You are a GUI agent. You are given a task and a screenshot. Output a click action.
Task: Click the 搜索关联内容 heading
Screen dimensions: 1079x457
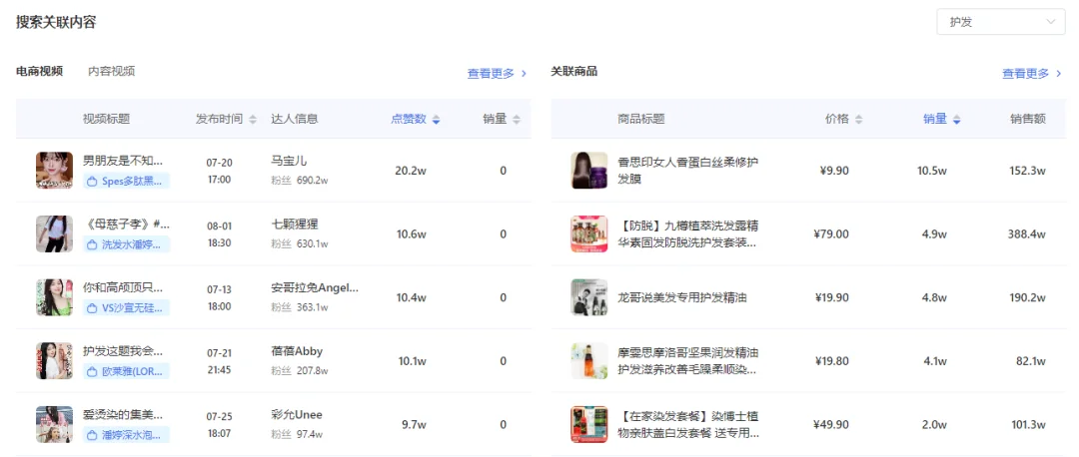coord(56,22)
